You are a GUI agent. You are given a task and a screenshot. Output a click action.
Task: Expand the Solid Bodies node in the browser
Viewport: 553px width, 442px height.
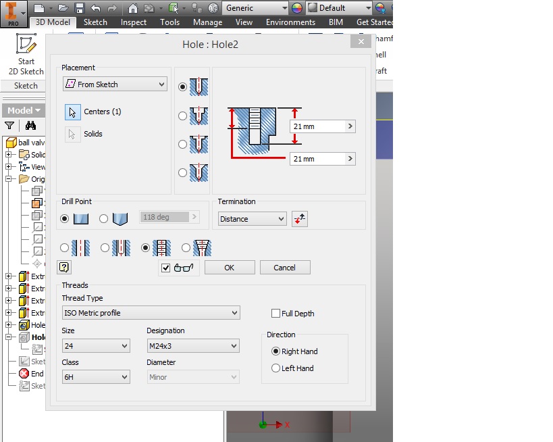pyautogui.click(x=9, y=155)
